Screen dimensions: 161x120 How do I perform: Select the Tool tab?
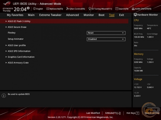[x=112, y=15]
